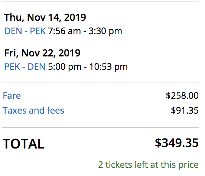Click the divider line above the Fare row
This screenshot has width=205, height=176.
(101, 82)
